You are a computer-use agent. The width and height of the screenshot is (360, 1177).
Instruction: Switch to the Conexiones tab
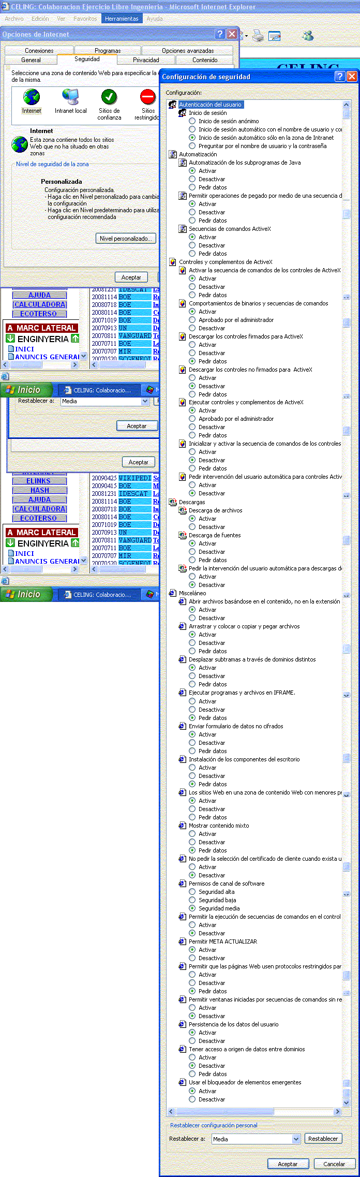click(39, 51)
